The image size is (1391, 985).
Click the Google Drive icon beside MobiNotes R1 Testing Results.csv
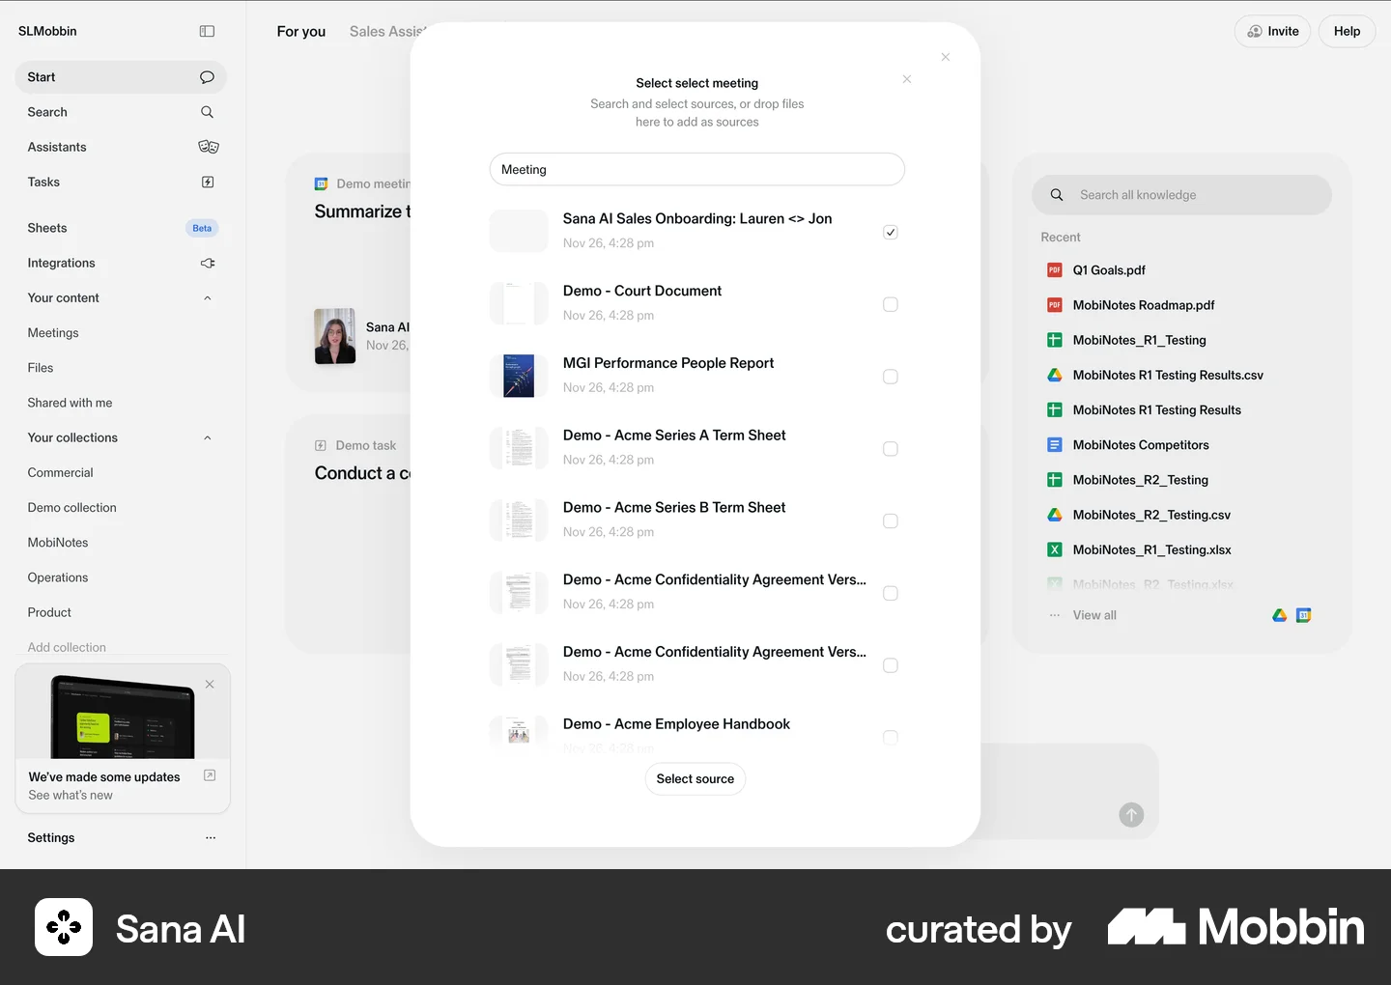[1055, 375]
